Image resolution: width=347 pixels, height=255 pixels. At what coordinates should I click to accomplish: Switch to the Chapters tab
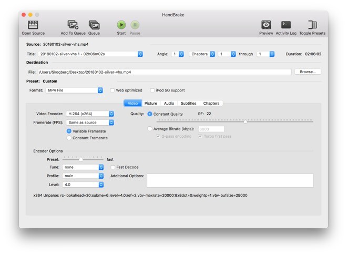pos(211,104)
